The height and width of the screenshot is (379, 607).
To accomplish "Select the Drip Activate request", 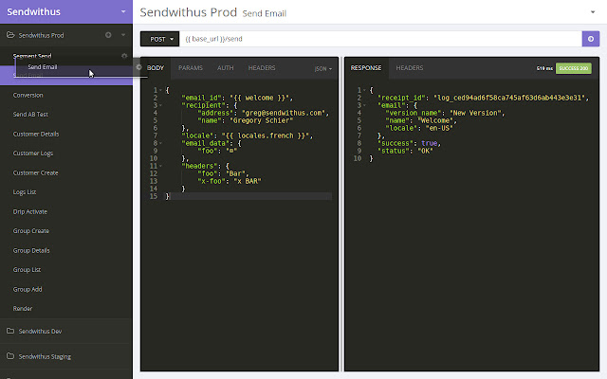I will point(31,211).
